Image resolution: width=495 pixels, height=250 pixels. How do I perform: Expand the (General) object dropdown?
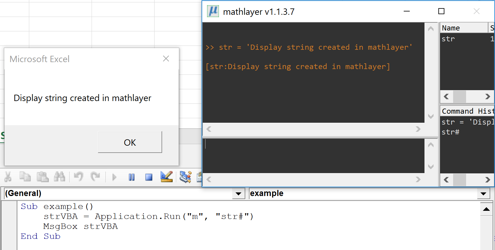[238, 194]
